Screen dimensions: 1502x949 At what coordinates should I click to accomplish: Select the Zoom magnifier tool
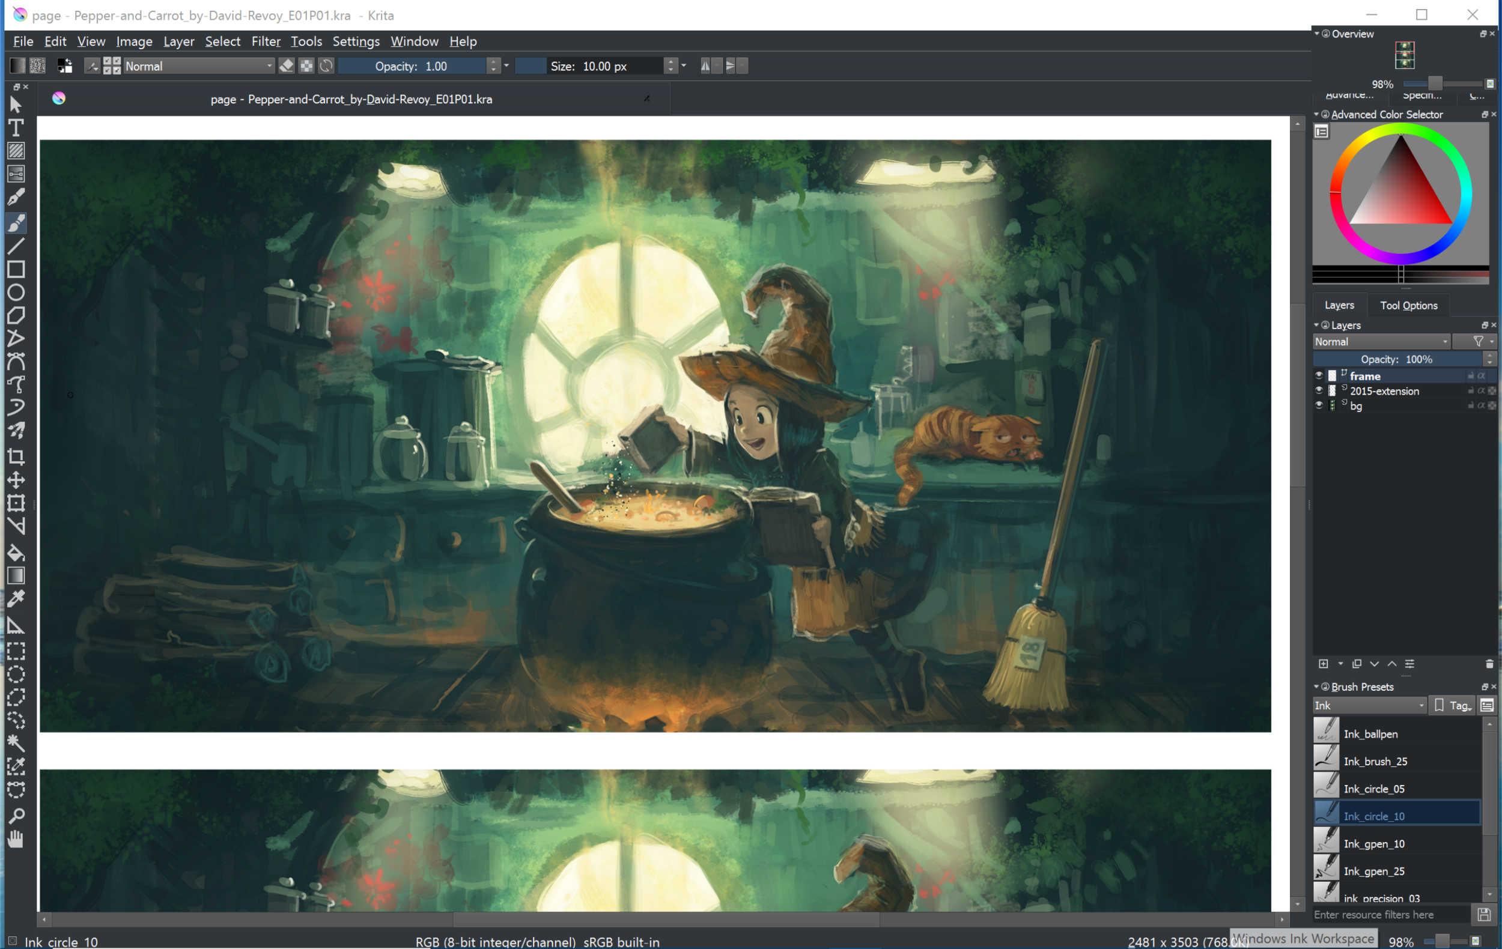click(16, 816)
